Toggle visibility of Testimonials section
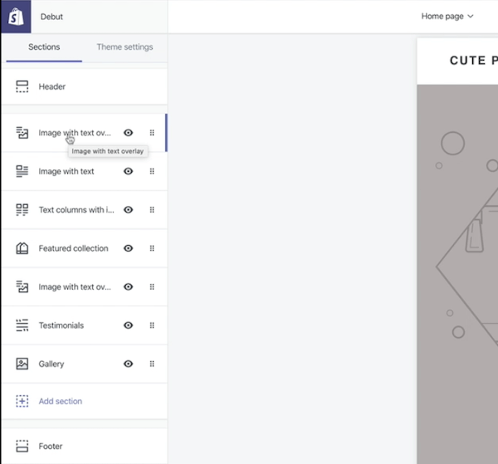This screenshot has height=464, width=498. point(129,325)
